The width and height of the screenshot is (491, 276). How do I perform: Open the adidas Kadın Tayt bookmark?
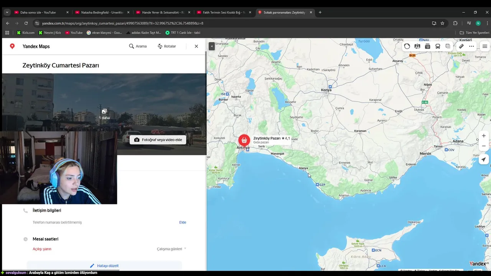(x=143, y=33)
